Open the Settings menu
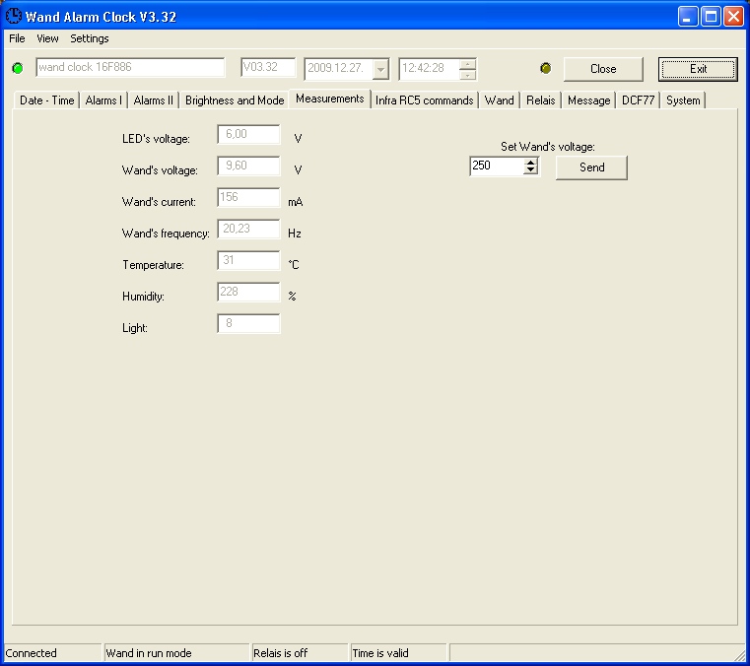The width and height of the screenshot is (750, 666). [90, 38]
